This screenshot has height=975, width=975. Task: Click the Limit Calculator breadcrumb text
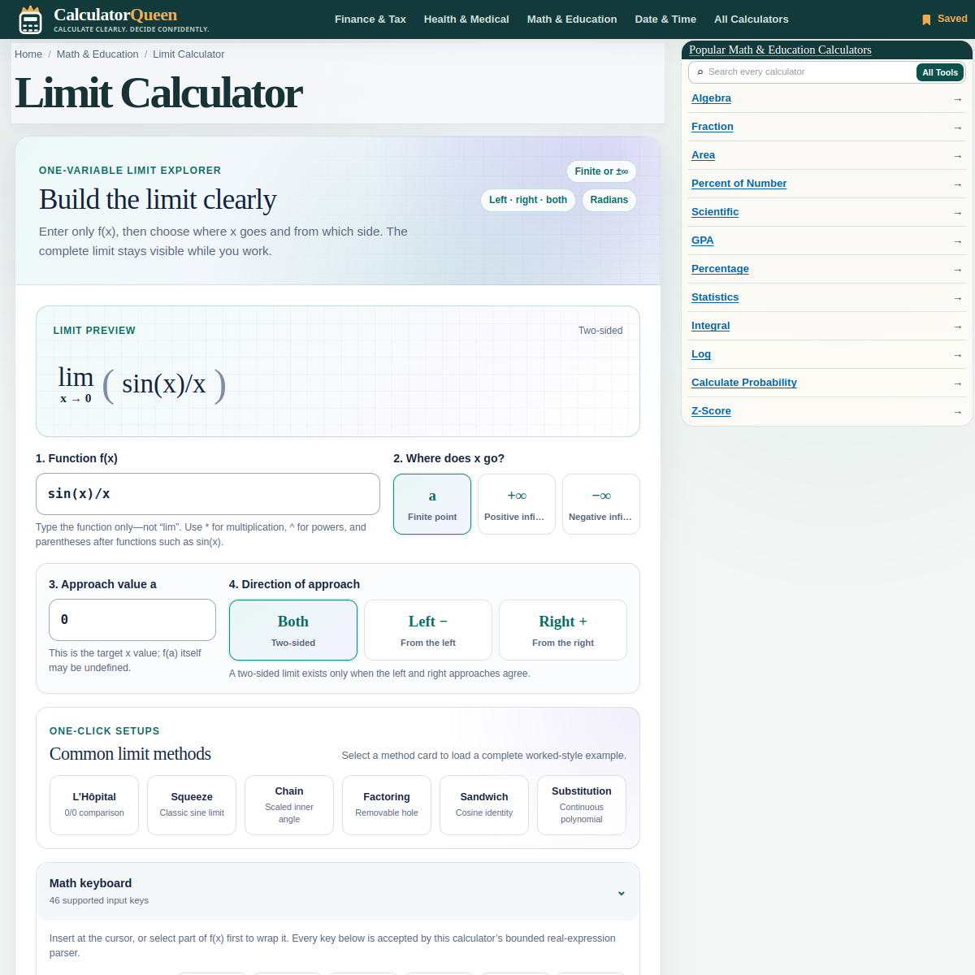(188, 54)
